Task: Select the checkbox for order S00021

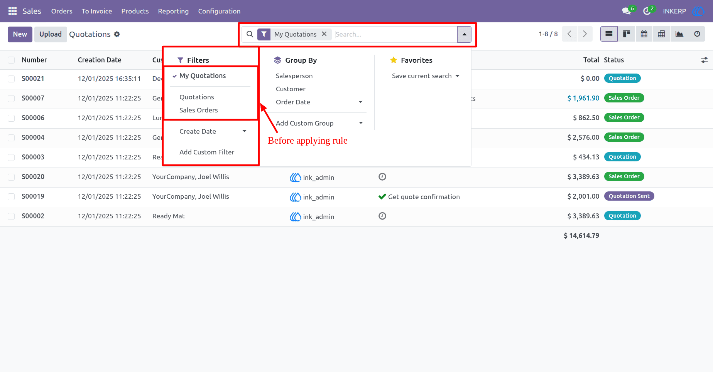Action: point(11,79)
